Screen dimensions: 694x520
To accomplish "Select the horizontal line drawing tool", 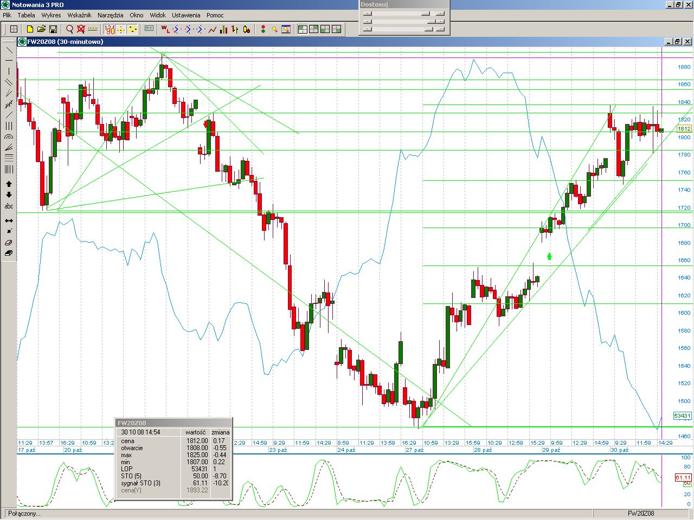I will pos(9,61).
